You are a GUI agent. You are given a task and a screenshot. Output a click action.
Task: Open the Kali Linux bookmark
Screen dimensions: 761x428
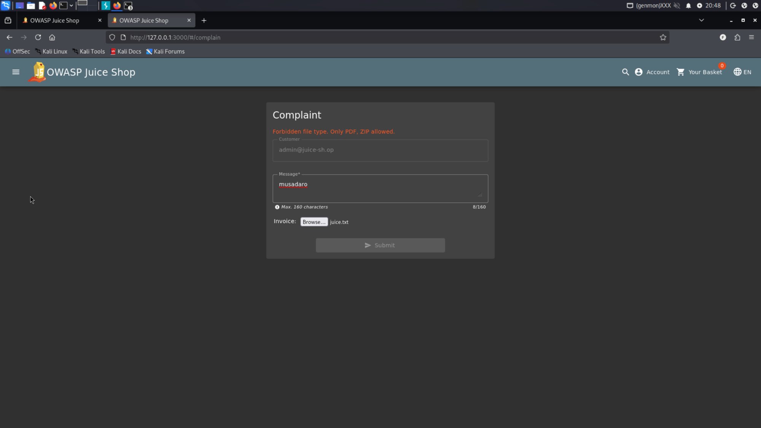[x=51, y=51]
